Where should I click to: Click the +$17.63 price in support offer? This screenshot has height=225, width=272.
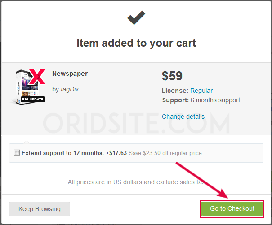(x=116, y=153)
